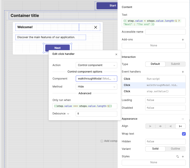Screen dimensions: 190x168
Task: Click the Only run when expression field
Action: [85, 106]
